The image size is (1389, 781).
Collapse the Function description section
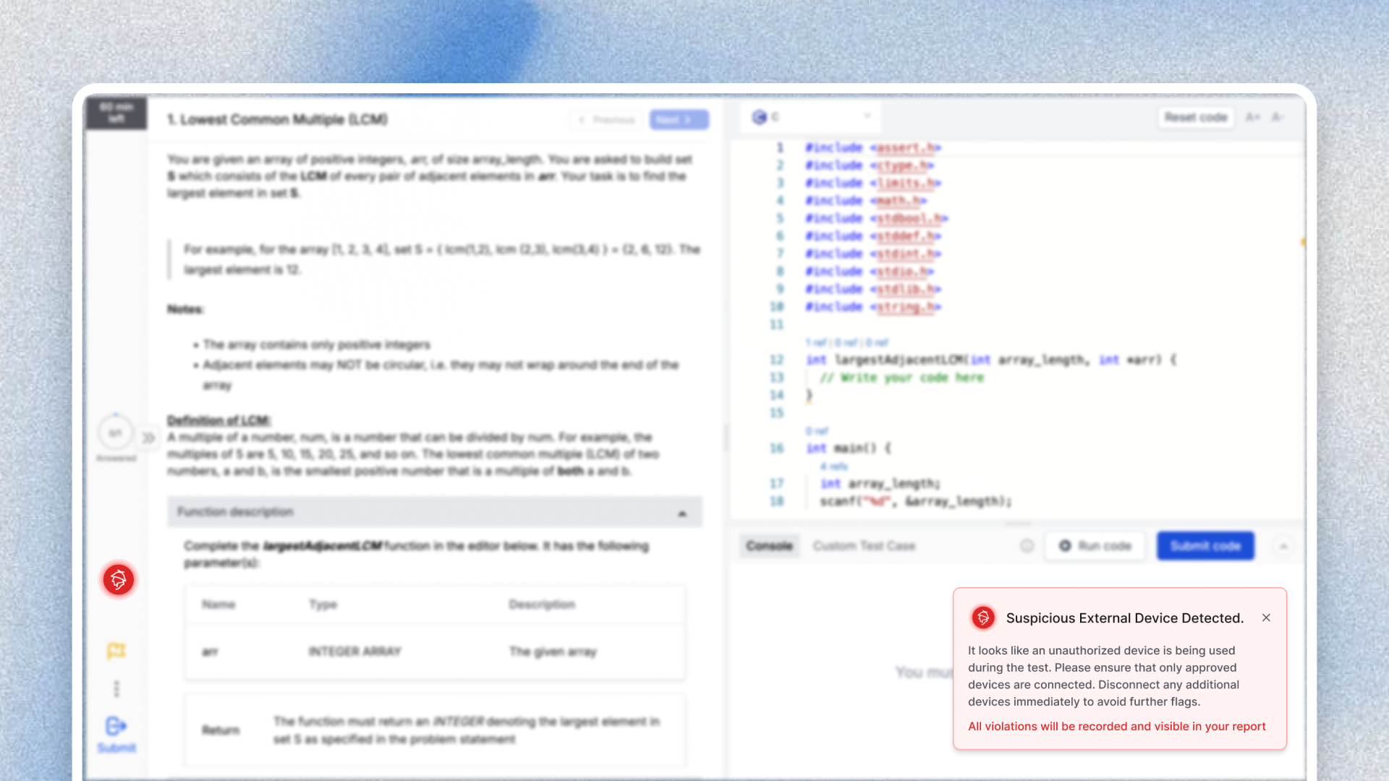(681, 513)
